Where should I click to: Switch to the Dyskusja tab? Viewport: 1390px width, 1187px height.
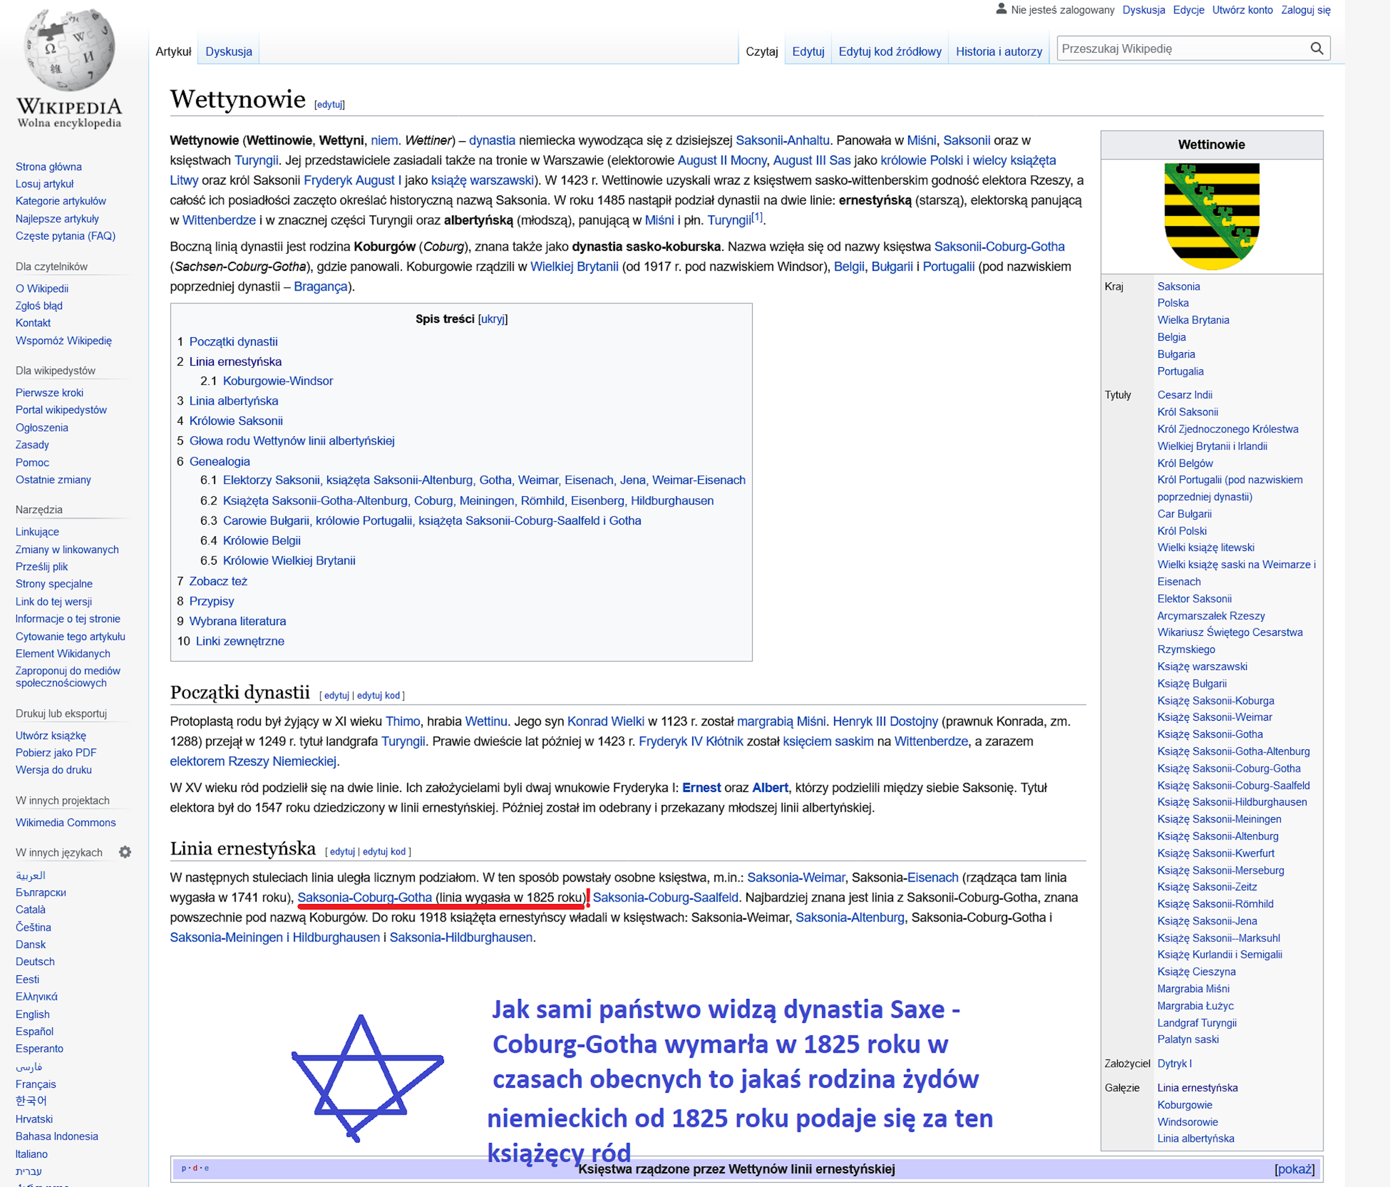[x=229, y=52]
